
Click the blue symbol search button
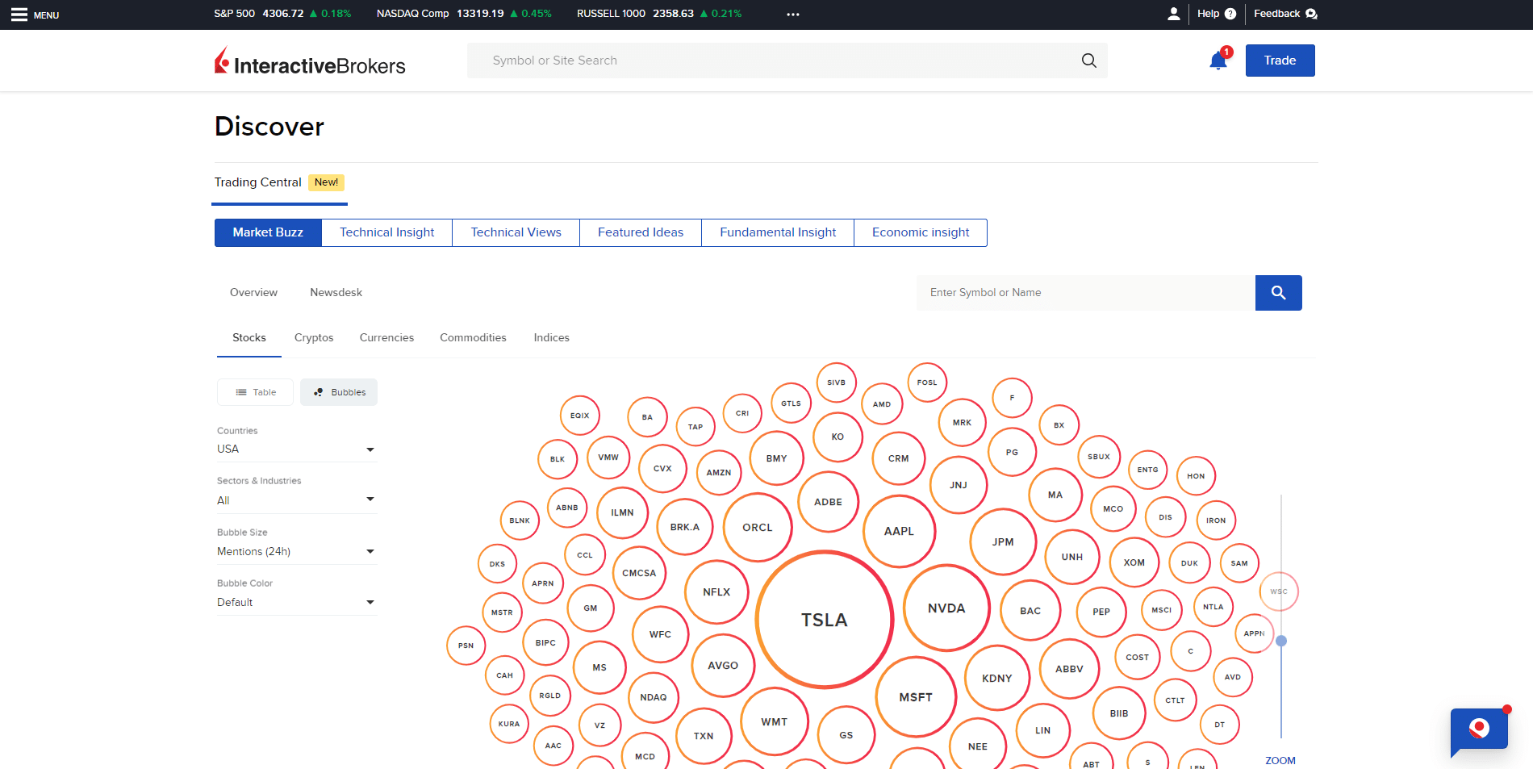click(x=1278, y=293)
